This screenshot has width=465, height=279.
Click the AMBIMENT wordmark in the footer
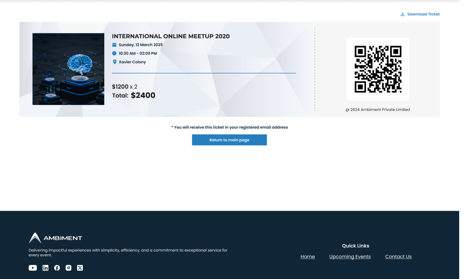pos(63,238)
